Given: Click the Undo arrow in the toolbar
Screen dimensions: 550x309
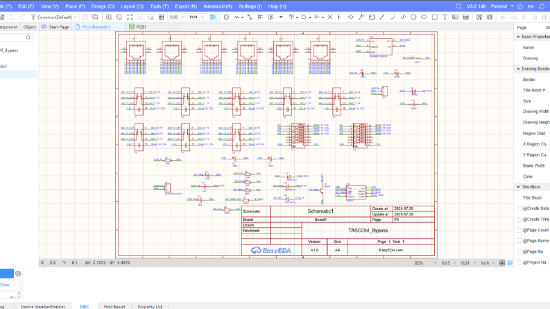Looking at the screenshot, I should (12, 17).
